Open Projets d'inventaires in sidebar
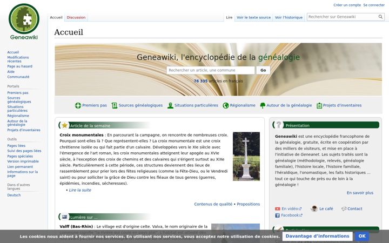The image size is (389, 243). [x=24, y=130]
